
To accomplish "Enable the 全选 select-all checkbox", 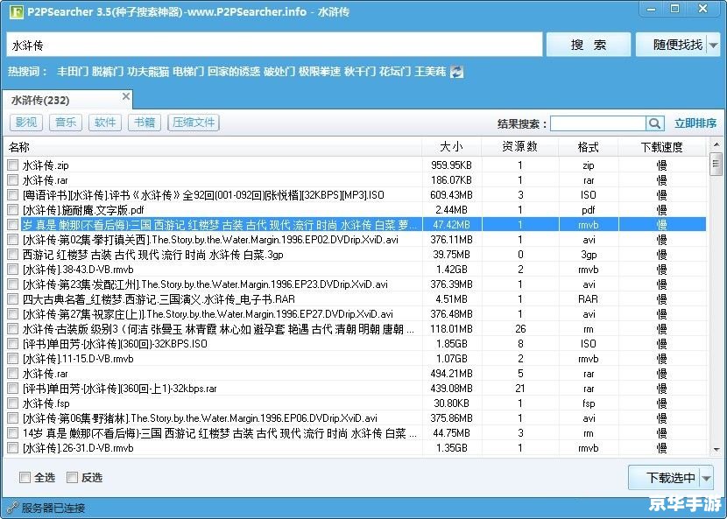I will (25, 477).
